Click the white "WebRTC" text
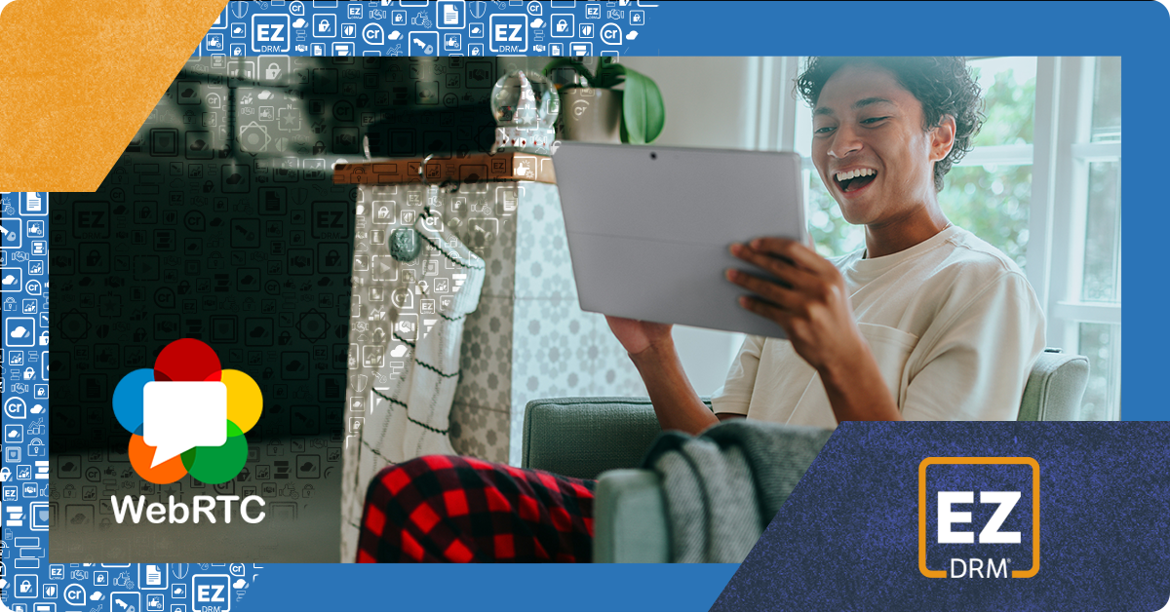Viewport: 1170px width, 612px height. point(187,509)
